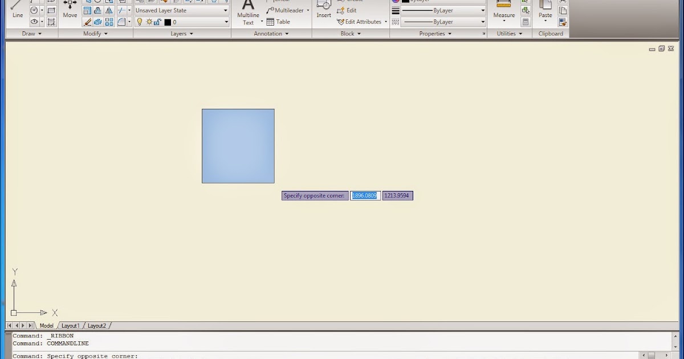This screenshot has width=684, height=359.
Task: Click the Insert block button
Action: (x=324, y=10)
